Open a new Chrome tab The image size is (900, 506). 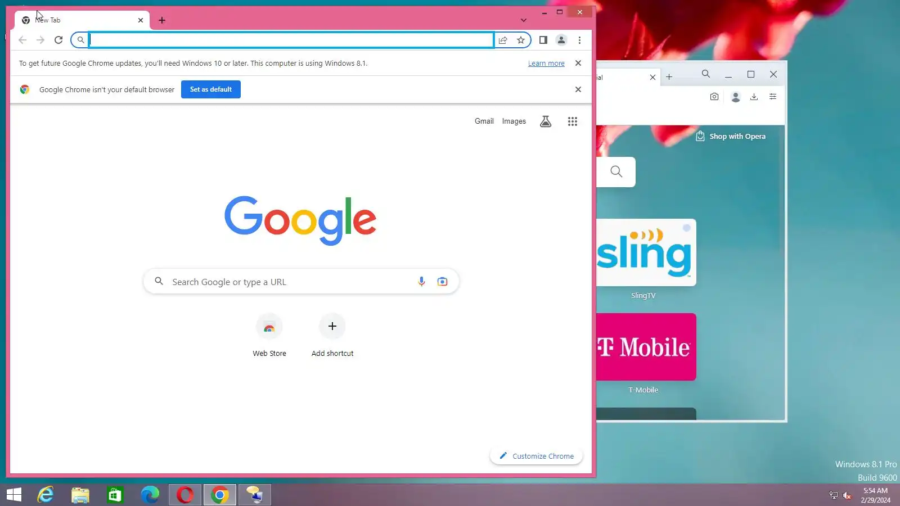(162, 20)
